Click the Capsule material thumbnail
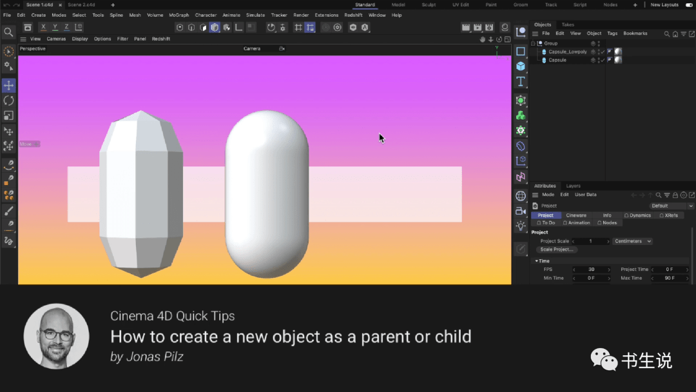696x392 pixels. click(x=617, y=59)
